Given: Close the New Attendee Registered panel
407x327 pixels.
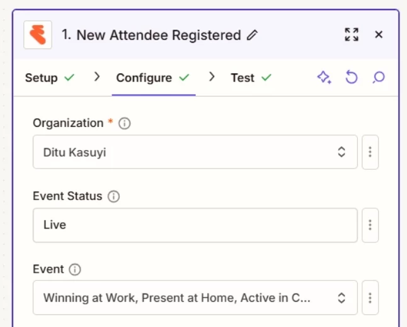Looking at the screenshot, I should (x=379, y=35).
